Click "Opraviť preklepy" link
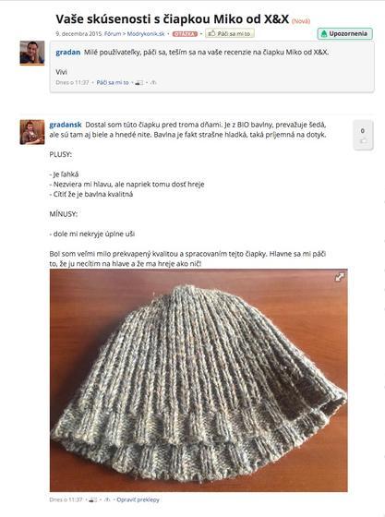Image resolution: width=385 pixels, height=517 pixels. [138, 499]
